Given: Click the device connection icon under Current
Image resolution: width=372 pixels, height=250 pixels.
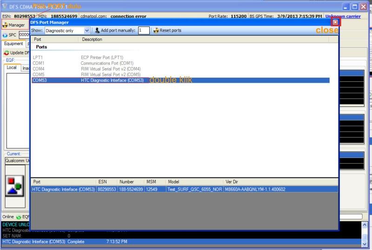Looking at the screenshot, I should point(15,186).
